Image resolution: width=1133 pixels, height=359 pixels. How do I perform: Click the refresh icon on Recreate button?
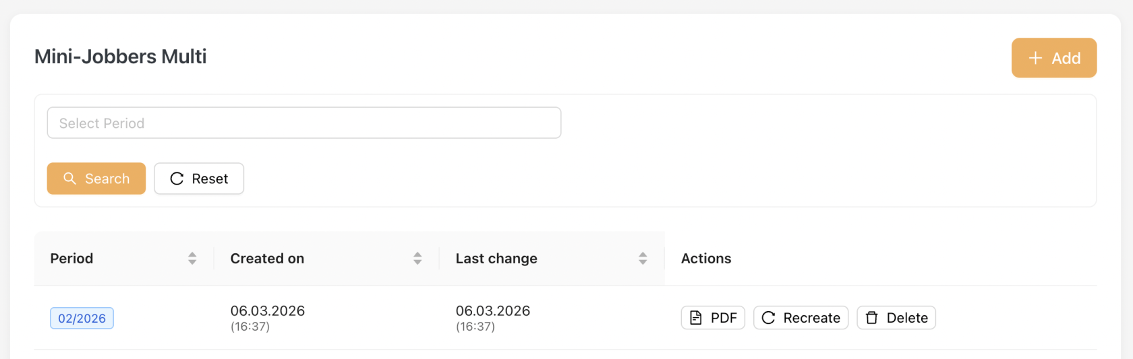[x=768, y=318]
